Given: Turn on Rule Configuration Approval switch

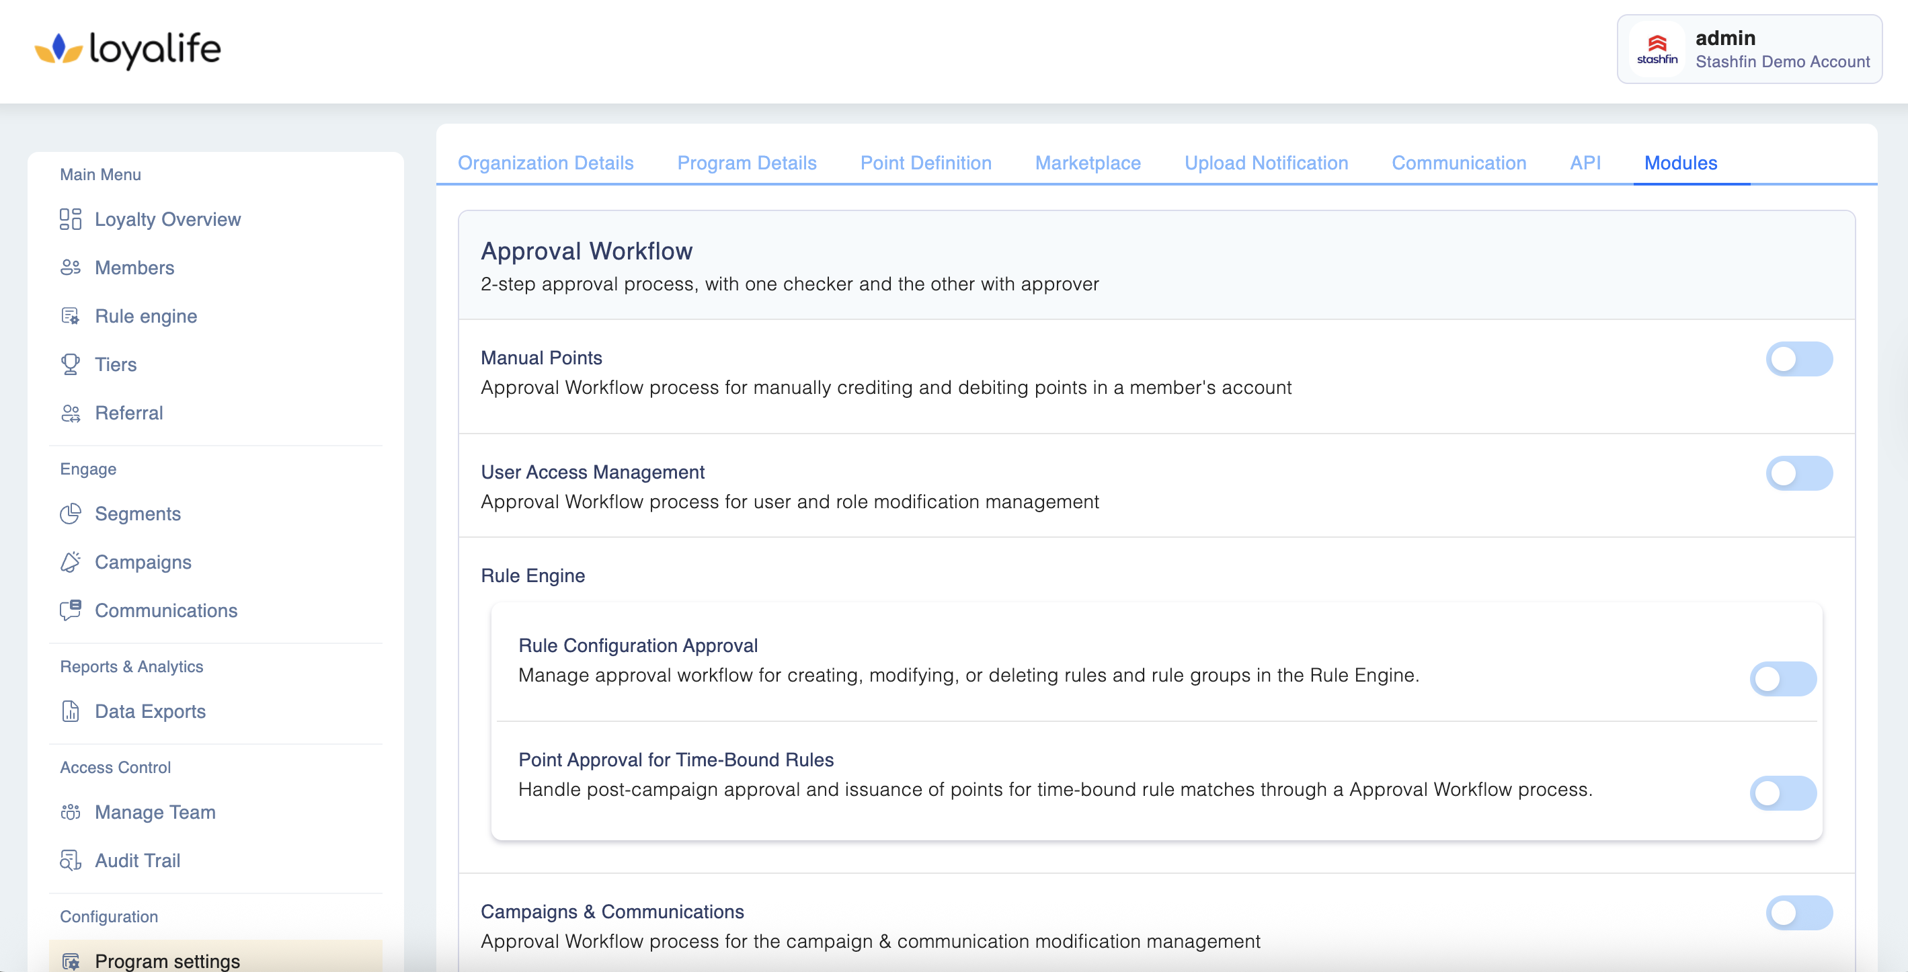Looking at the screenshot, I should pos(1782,679).
